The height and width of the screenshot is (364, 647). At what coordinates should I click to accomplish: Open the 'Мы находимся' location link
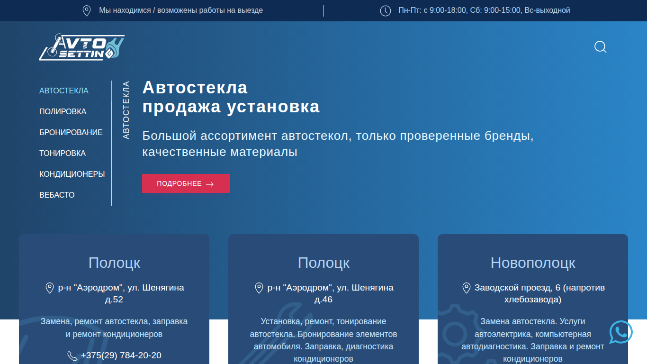[x=181, y=10]
